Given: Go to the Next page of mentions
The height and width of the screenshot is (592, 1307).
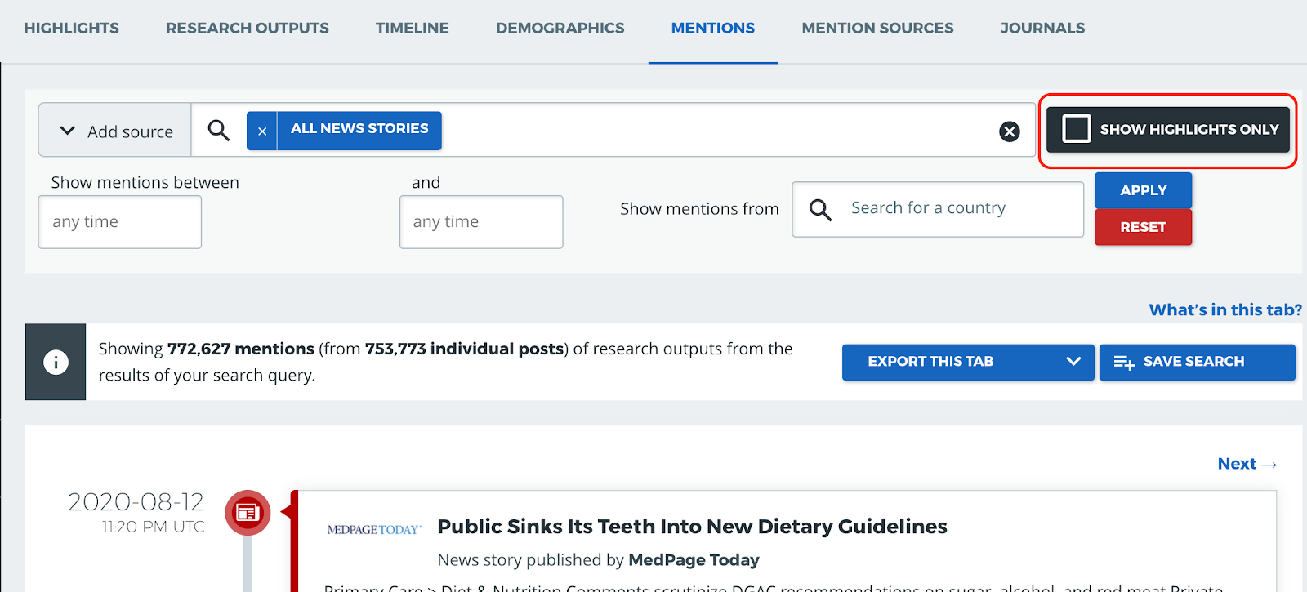Looking at the screenshot, I should coord(1247,464).
